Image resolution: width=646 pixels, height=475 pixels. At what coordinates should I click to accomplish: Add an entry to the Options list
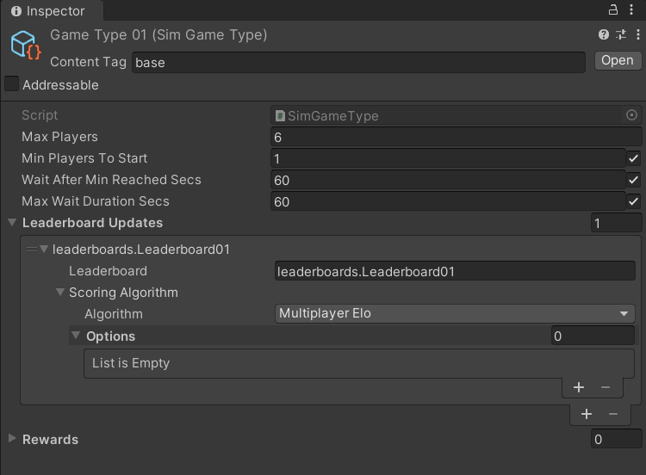tap(579, 387)
